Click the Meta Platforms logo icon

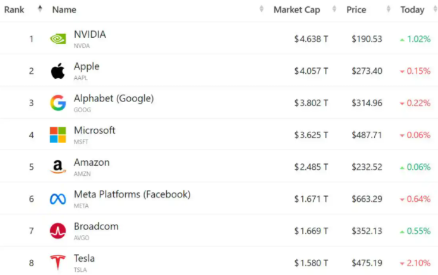(x=58, y=199)
